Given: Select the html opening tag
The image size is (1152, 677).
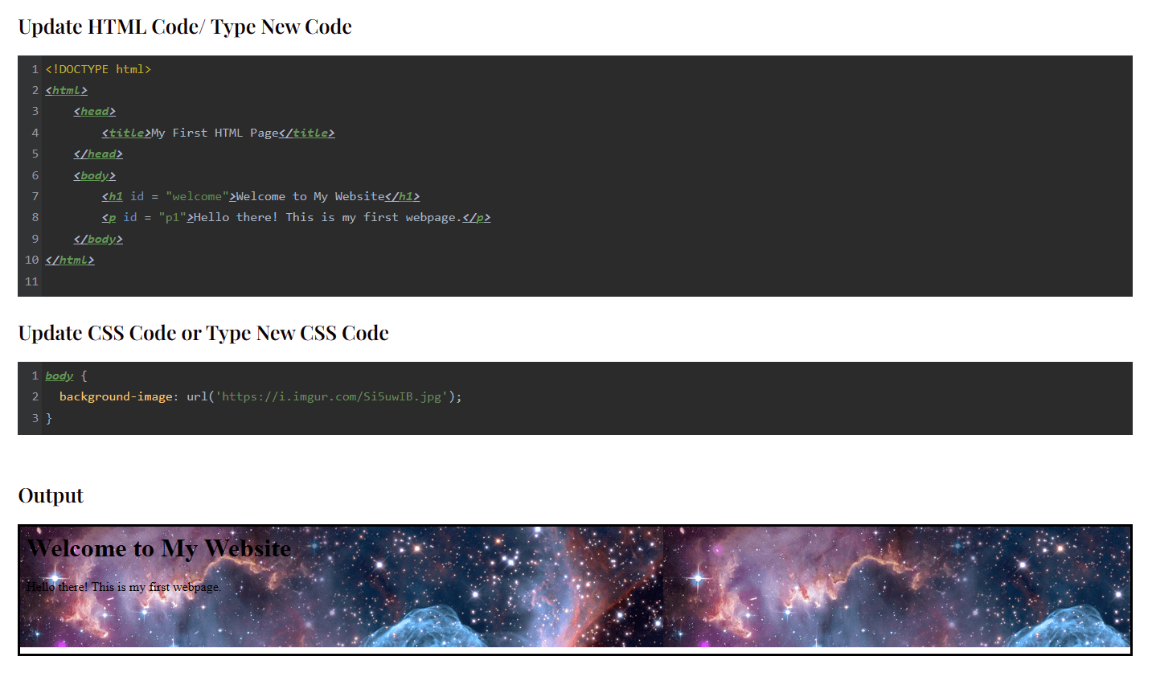Looking at the screenshot, I should click(x=65, y=90).
